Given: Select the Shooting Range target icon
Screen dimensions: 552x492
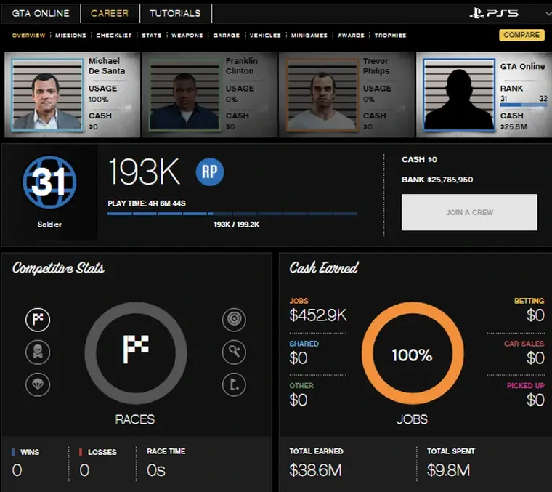Looking at the screenshot, I should point(234,320).
